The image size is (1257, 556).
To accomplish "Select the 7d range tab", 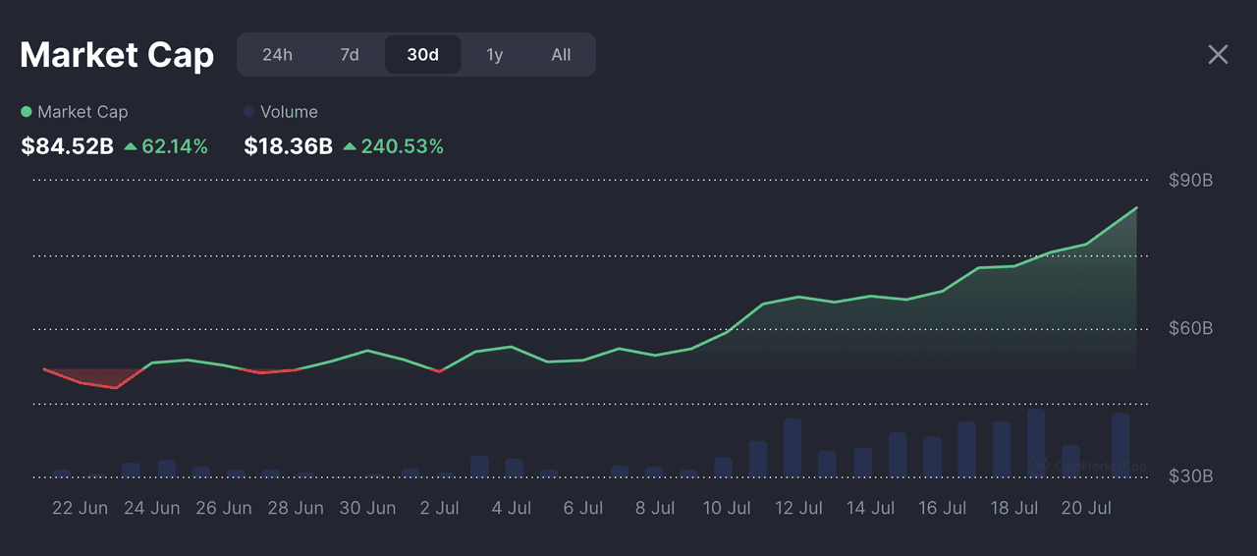I will [x=350, y=55].
